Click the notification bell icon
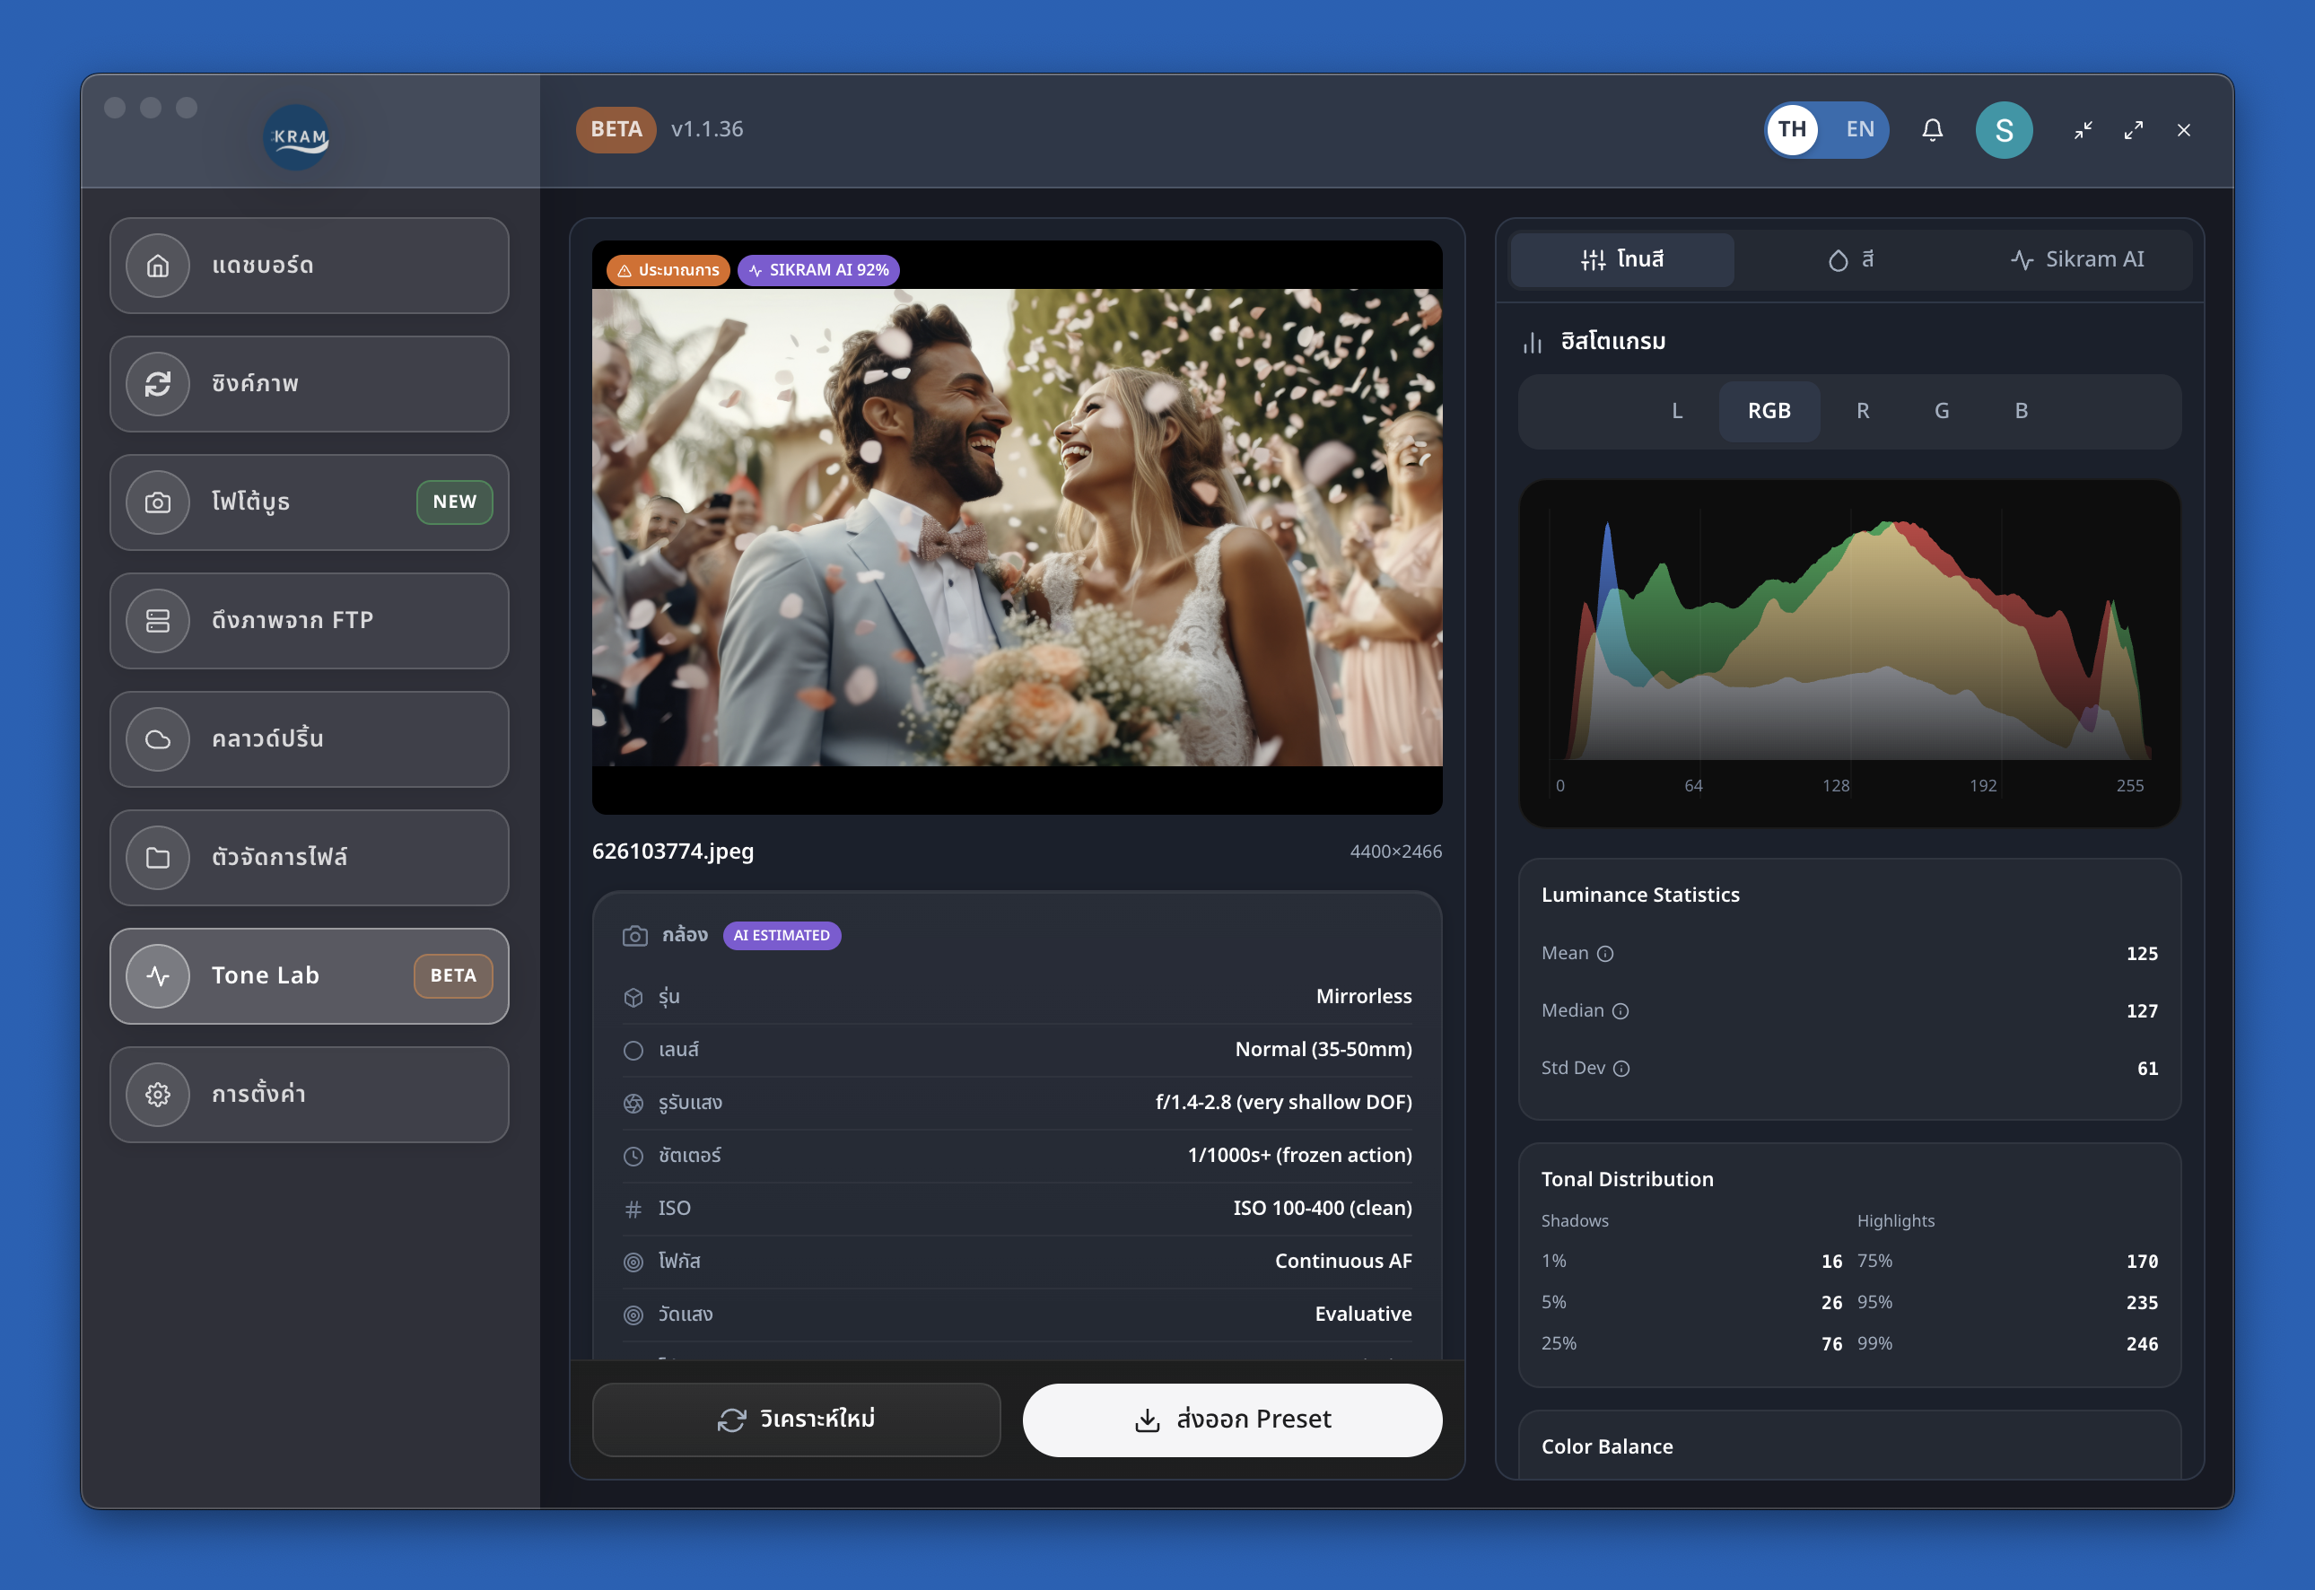Image resolution: width=2315 pixels, height=1590 pixels. [x=1933, y=129]
